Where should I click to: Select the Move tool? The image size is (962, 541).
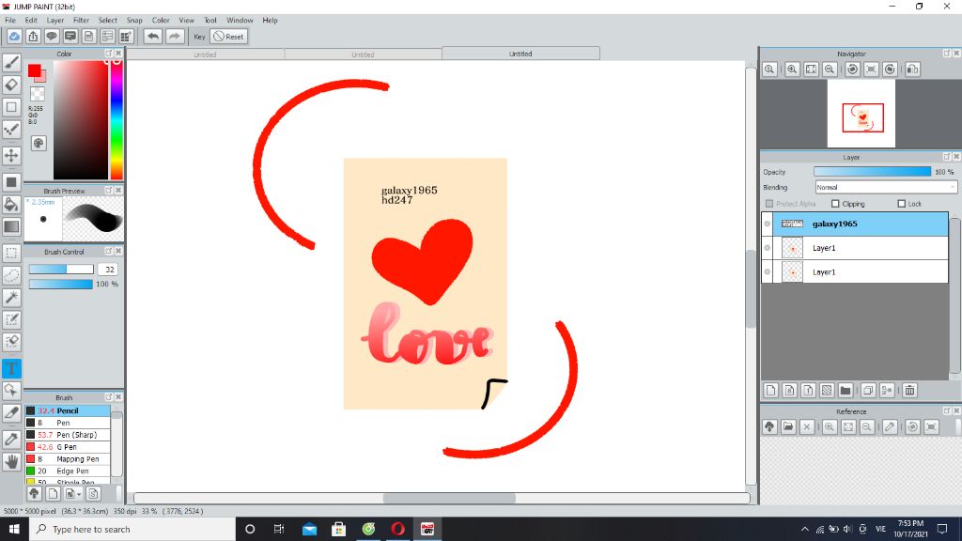point(11,155)
